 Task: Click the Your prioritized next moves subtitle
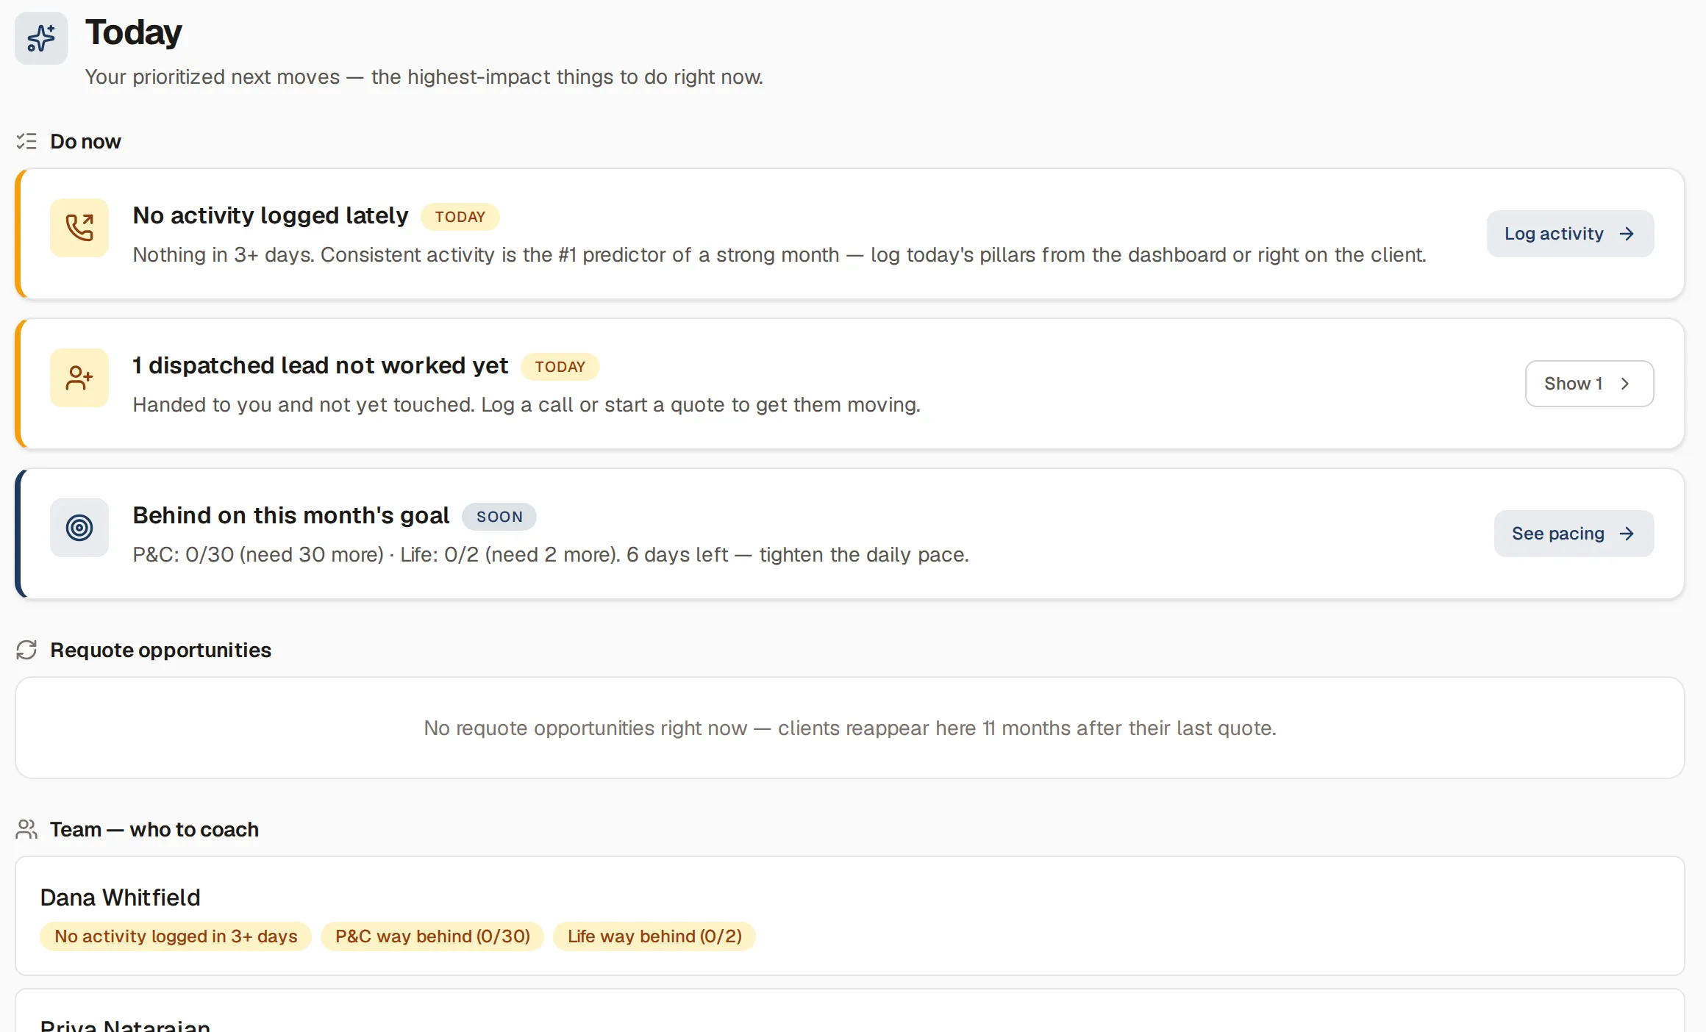coord(424,76)
